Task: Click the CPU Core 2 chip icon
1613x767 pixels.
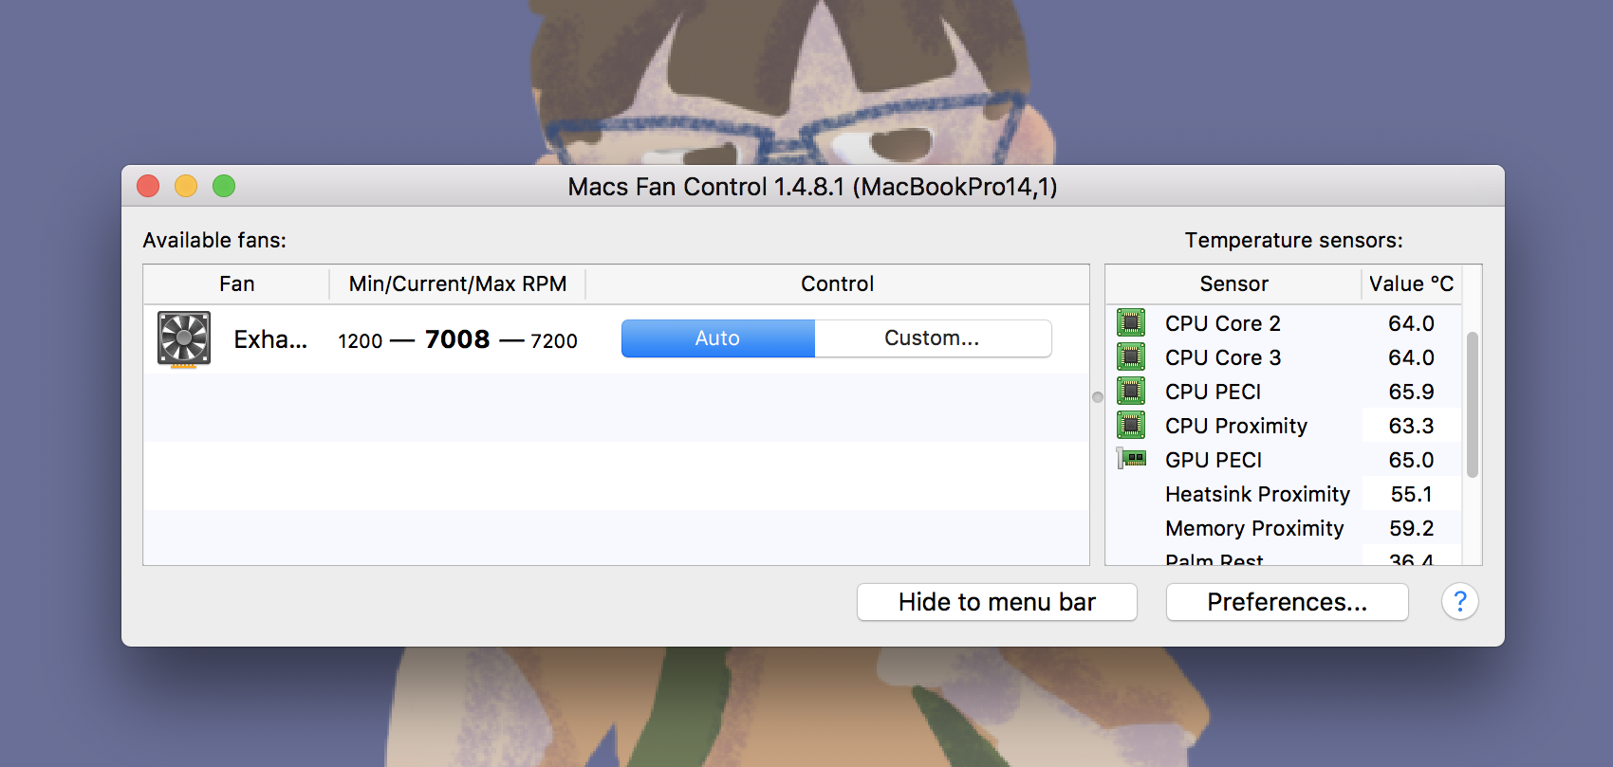Action: (1131, 323)
